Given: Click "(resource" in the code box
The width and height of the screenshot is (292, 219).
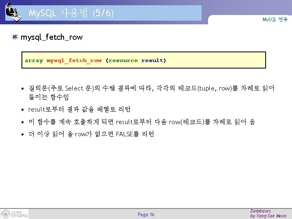Looking at the screenshot, I should point(122,60).
